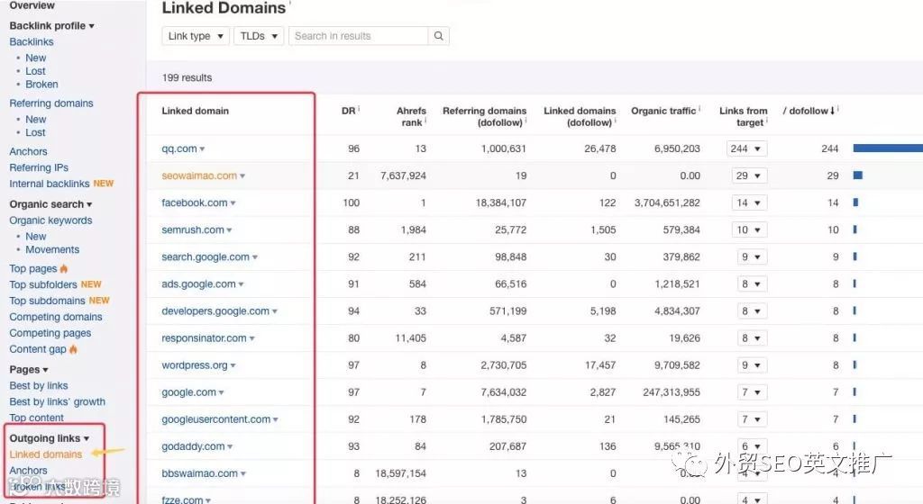Open New under Referring domains
The image size is (923, 504).
pos(35,119)
